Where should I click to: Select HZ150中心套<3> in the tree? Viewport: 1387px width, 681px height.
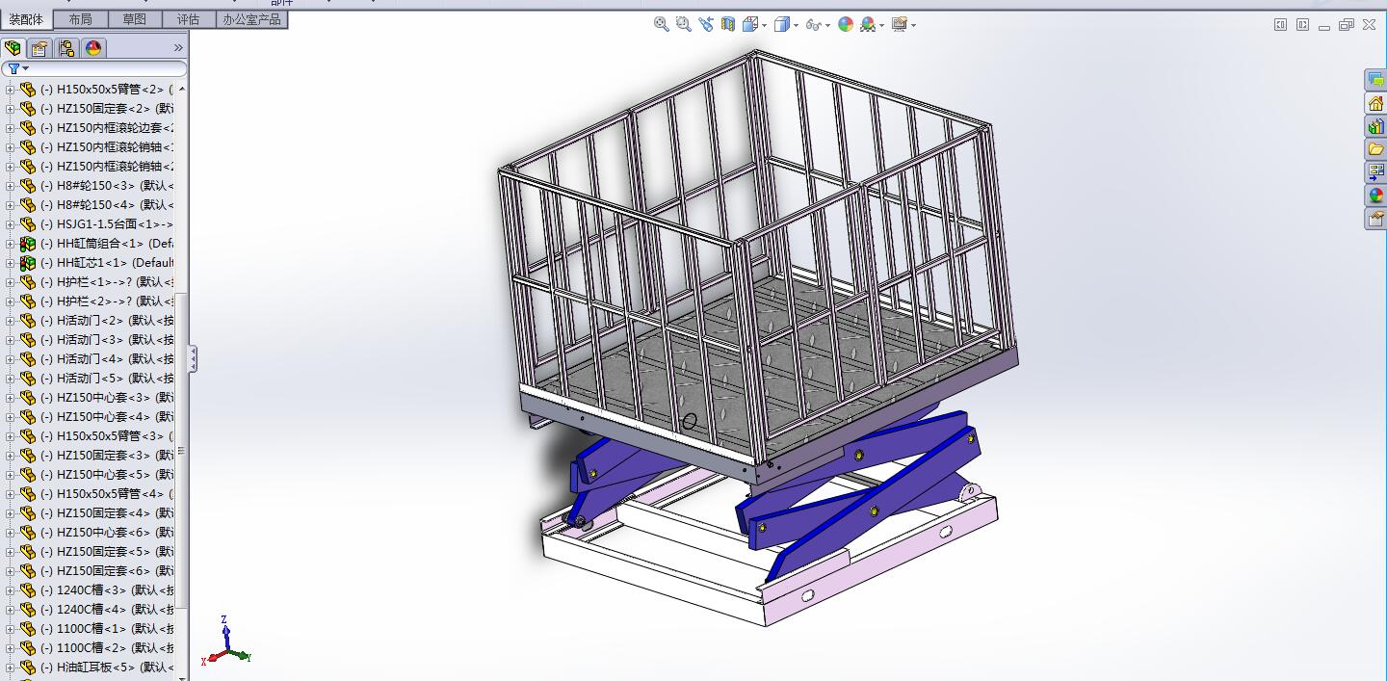(x=107, y=398)
